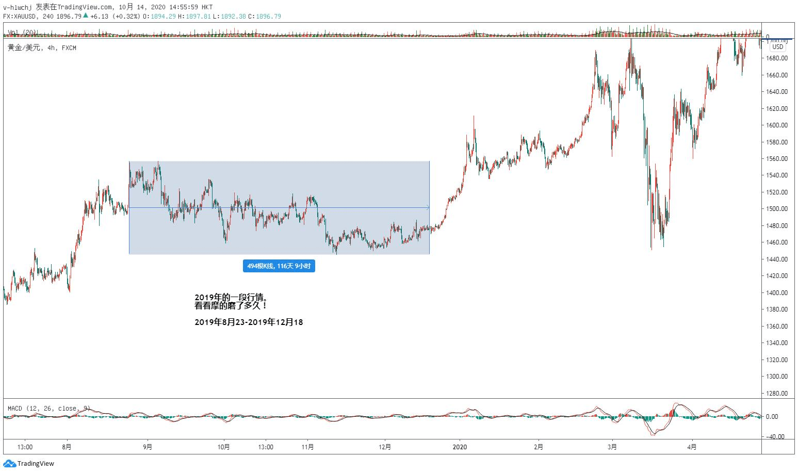Click the 2020 time axis label
The width and height of the screenshot is (798, 473).
(x=460, y=447)
